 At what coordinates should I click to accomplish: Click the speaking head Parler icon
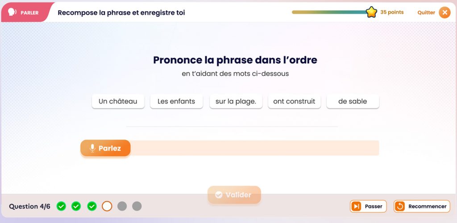[12, 12]
